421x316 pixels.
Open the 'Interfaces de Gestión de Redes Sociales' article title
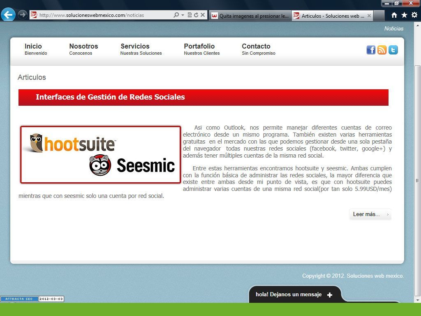(110, 97)
